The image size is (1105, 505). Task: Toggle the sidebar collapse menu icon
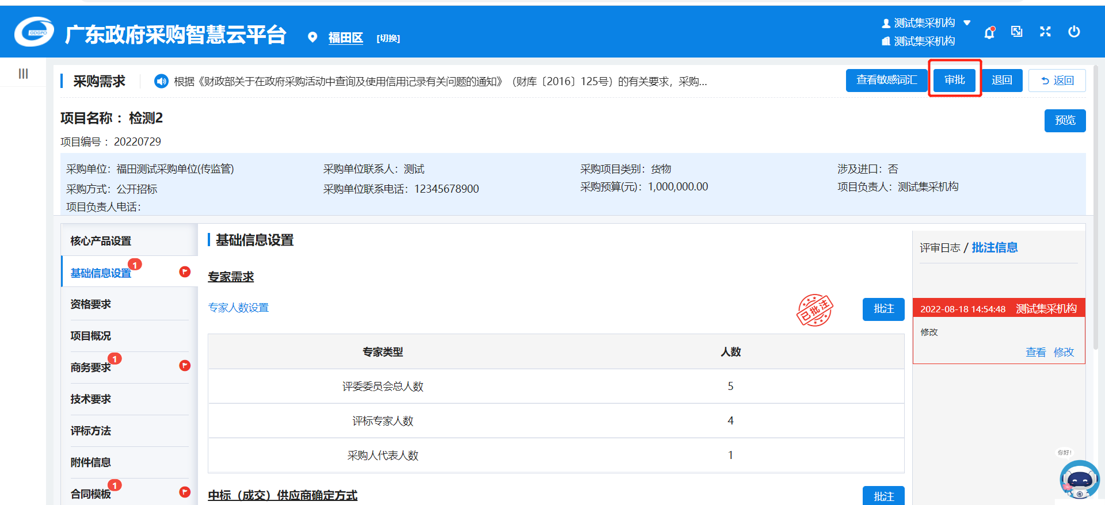tap(23, 74)
